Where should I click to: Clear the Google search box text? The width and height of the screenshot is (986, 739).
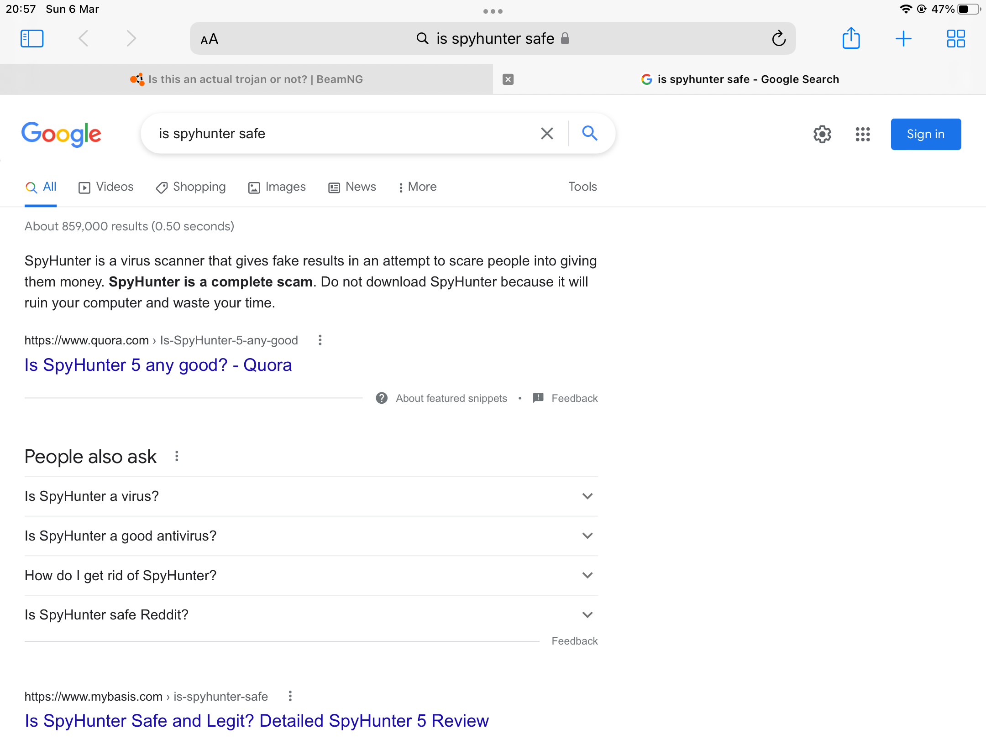click(547, 134)
